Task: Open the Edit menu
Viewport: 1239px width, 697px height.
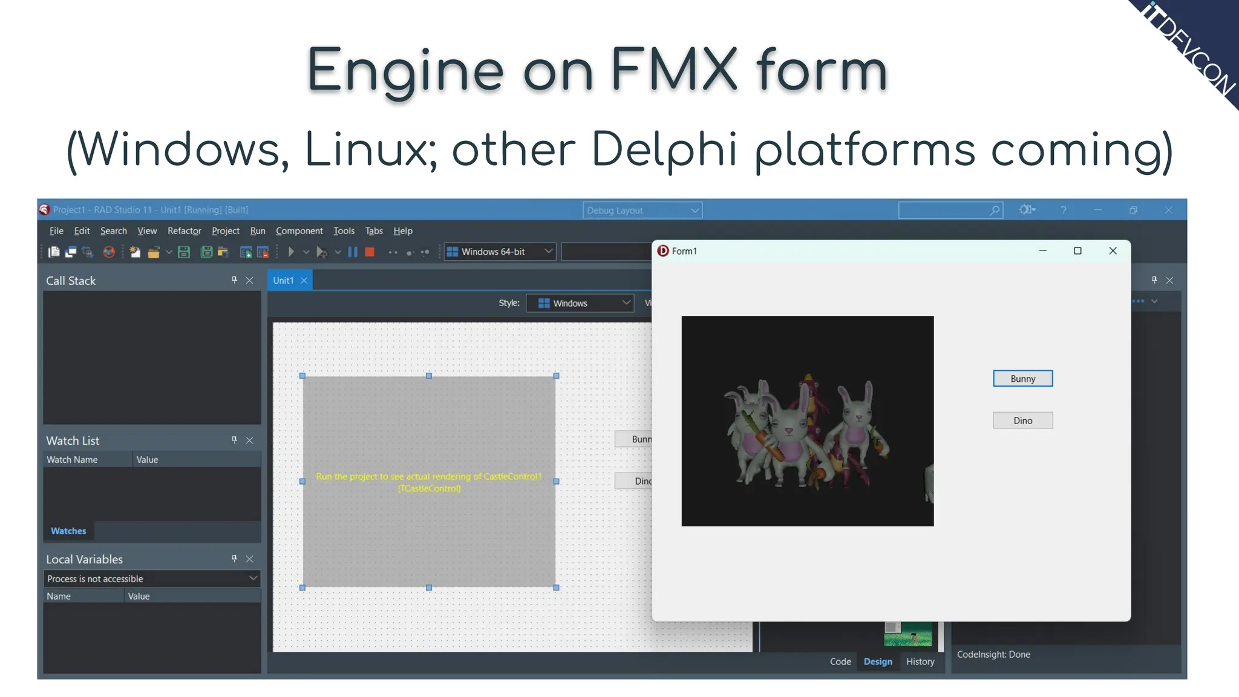Action: click(82, 231)
